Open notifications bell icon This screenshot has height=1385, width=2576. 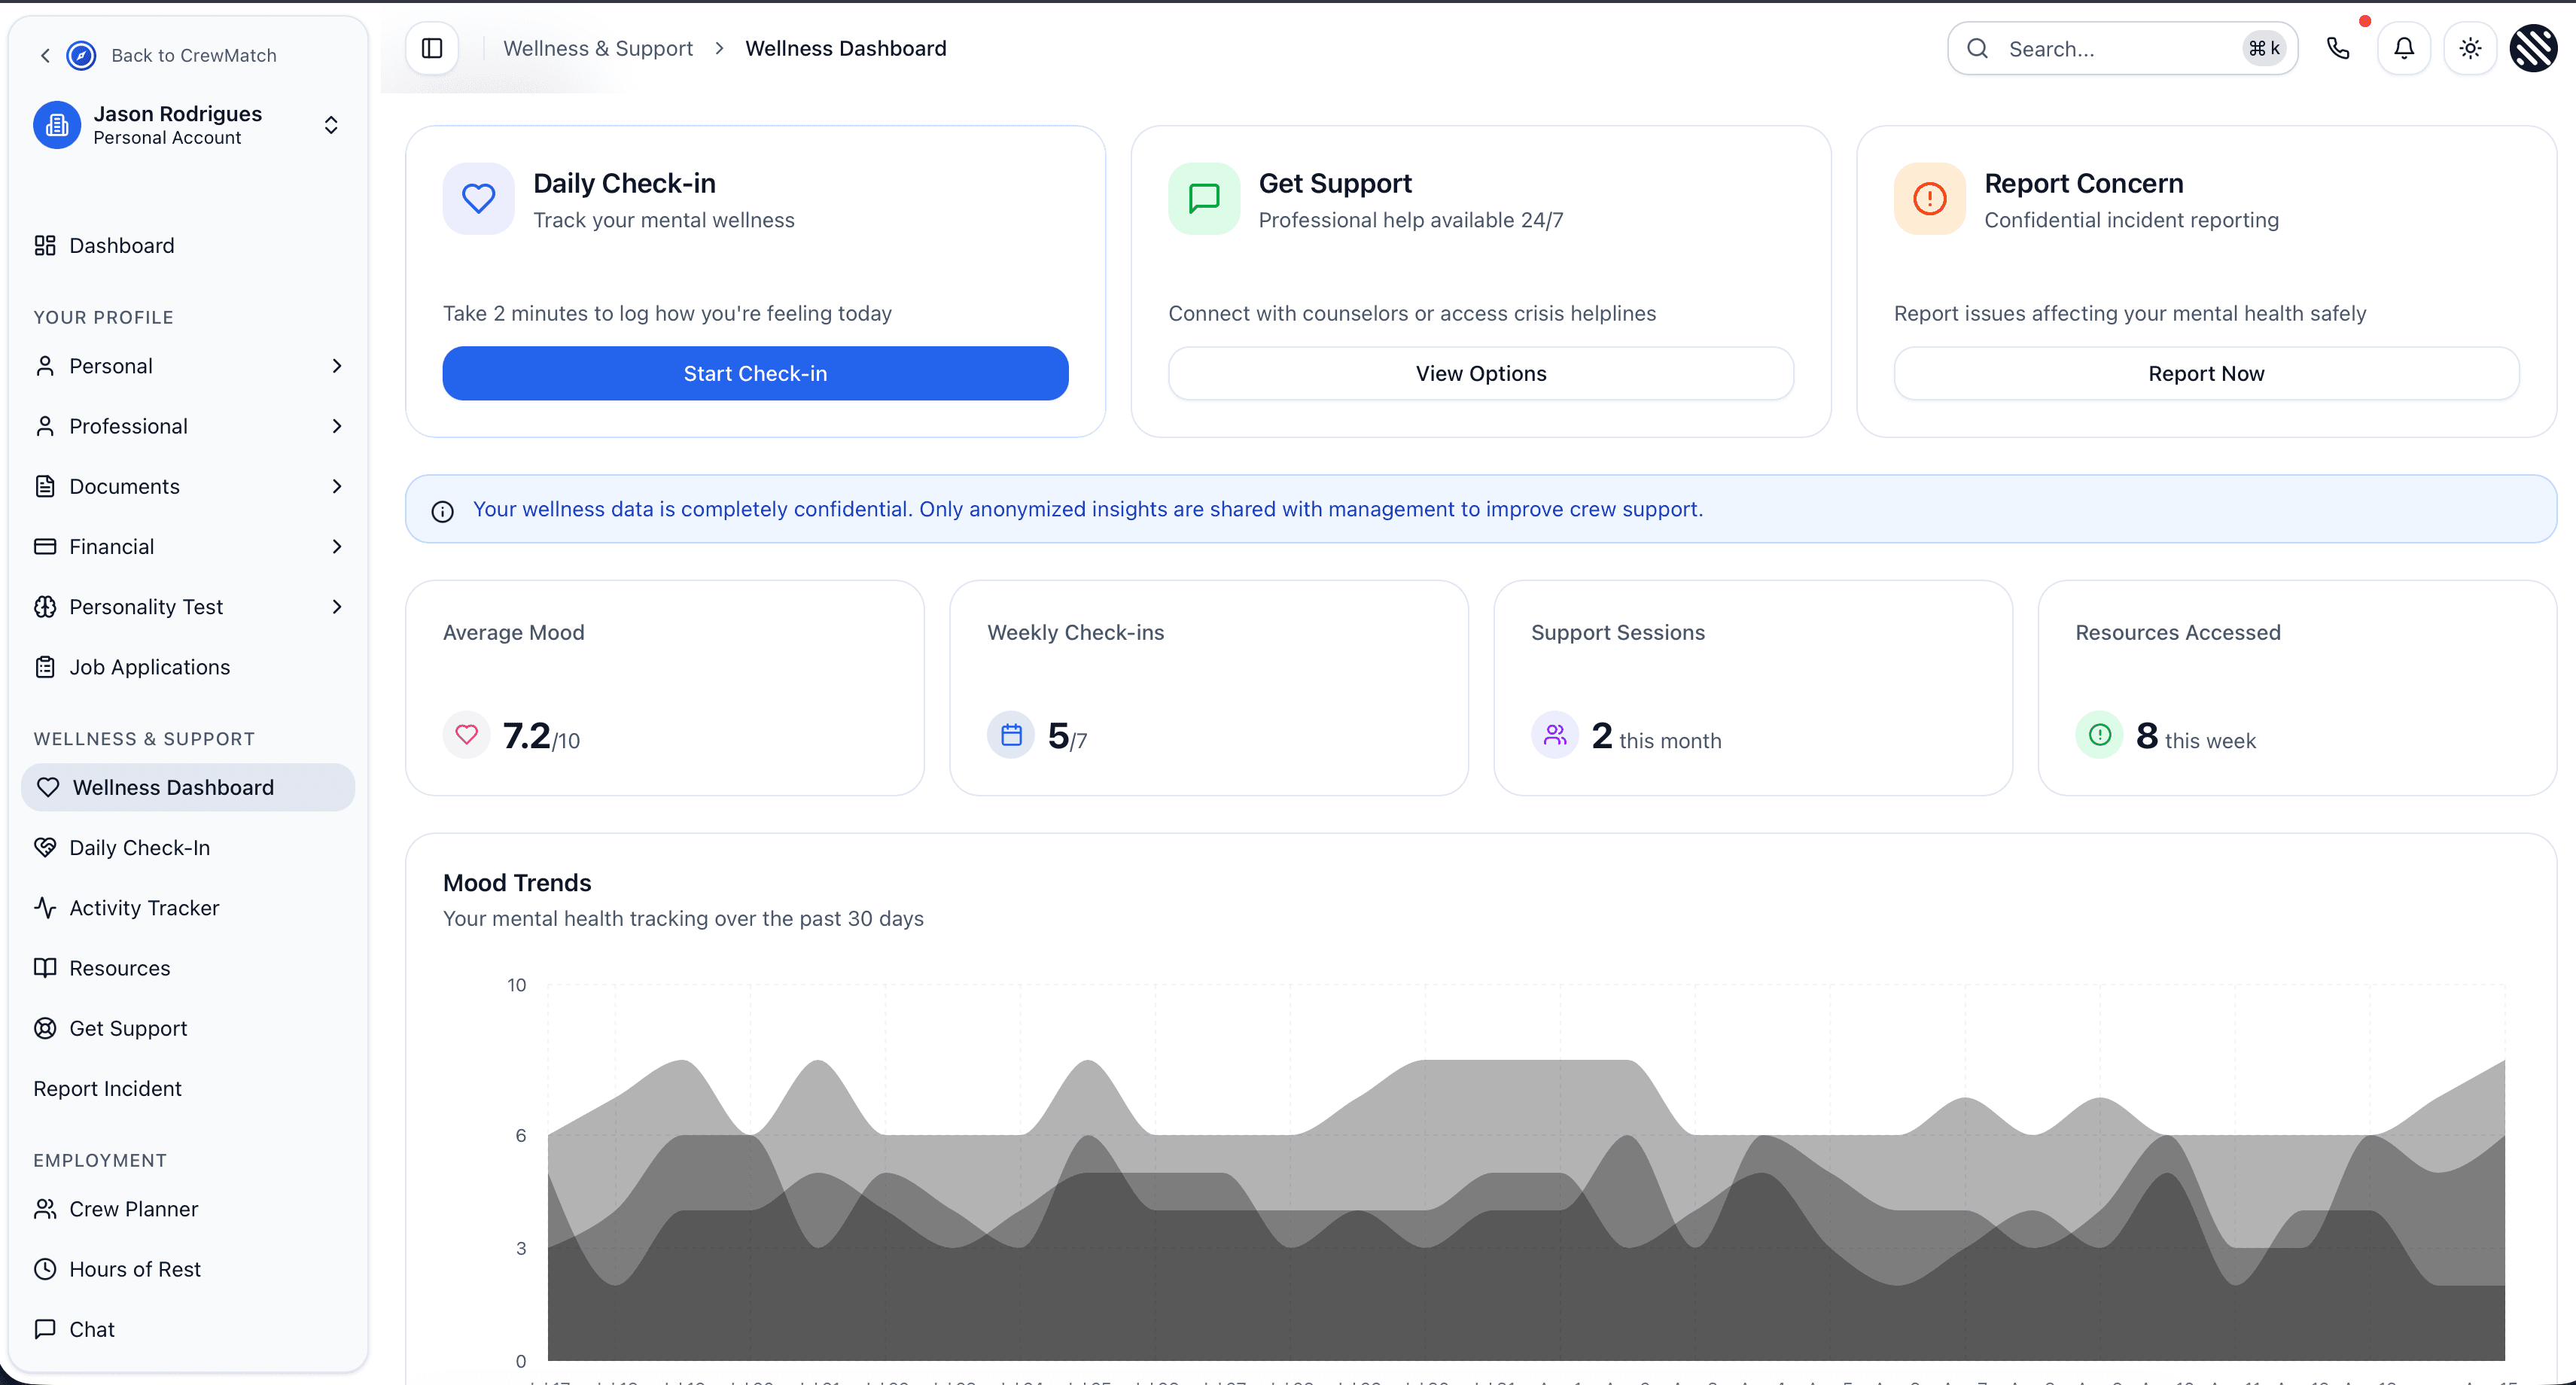point(2403,48)
